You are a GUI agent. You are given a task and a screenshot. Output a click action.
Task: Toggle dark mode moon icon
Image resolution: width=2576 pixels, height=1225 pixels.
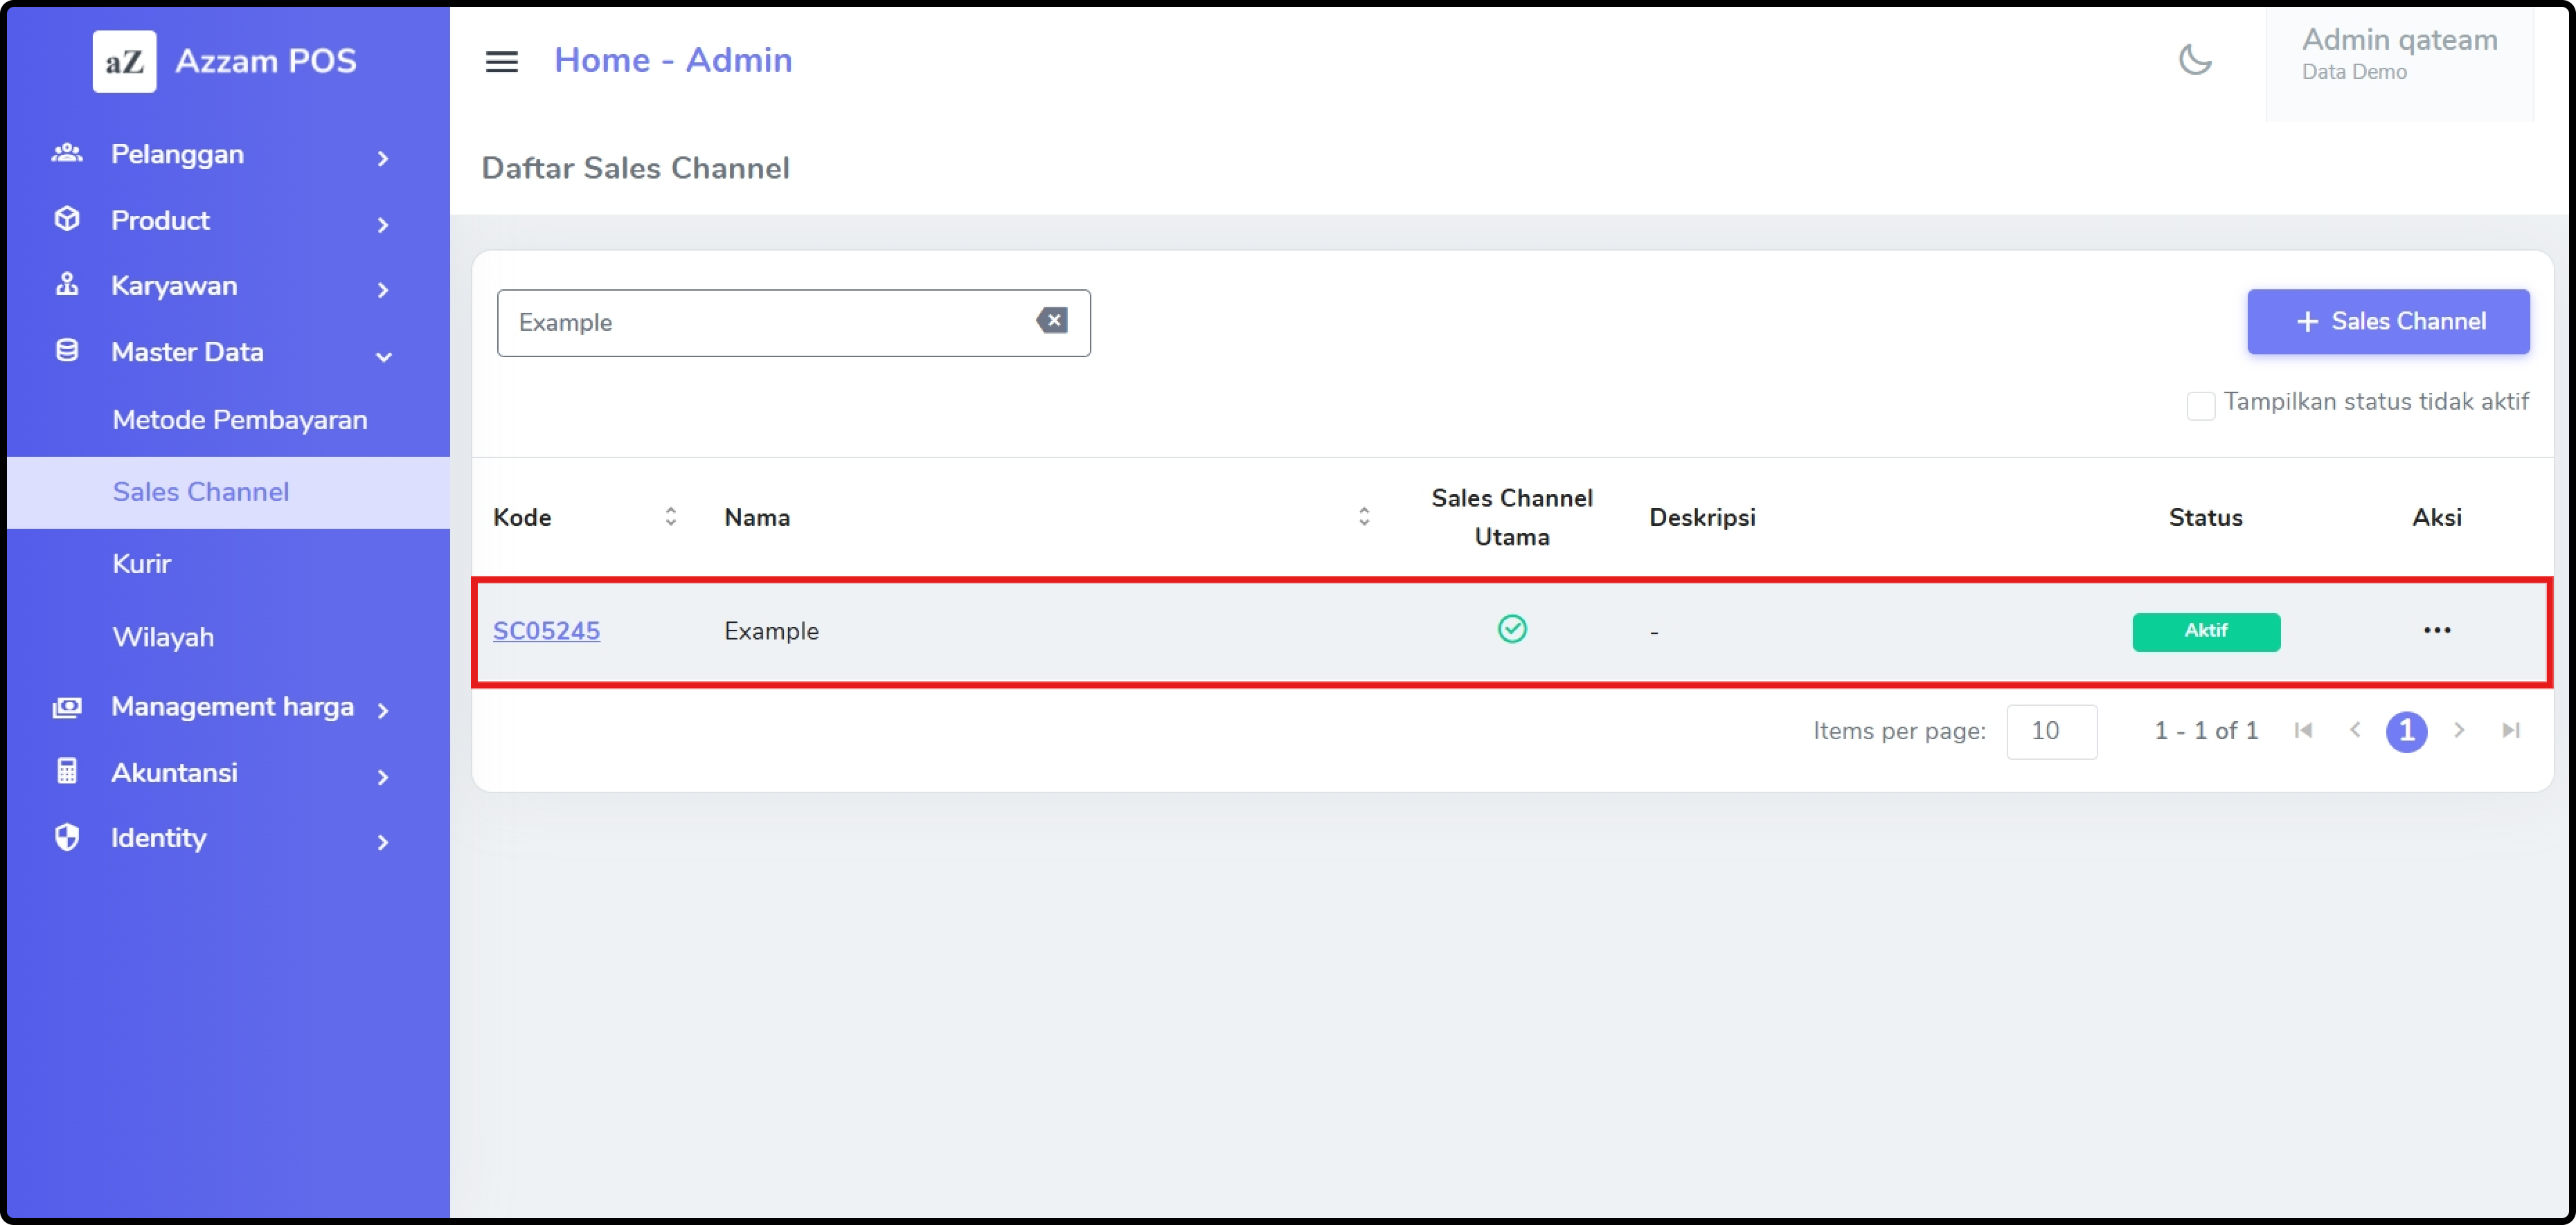[x=2194, y=60]
